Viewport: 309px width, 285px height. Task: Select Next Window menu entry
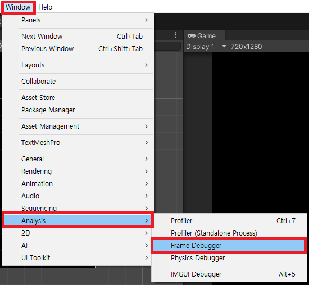78,37
